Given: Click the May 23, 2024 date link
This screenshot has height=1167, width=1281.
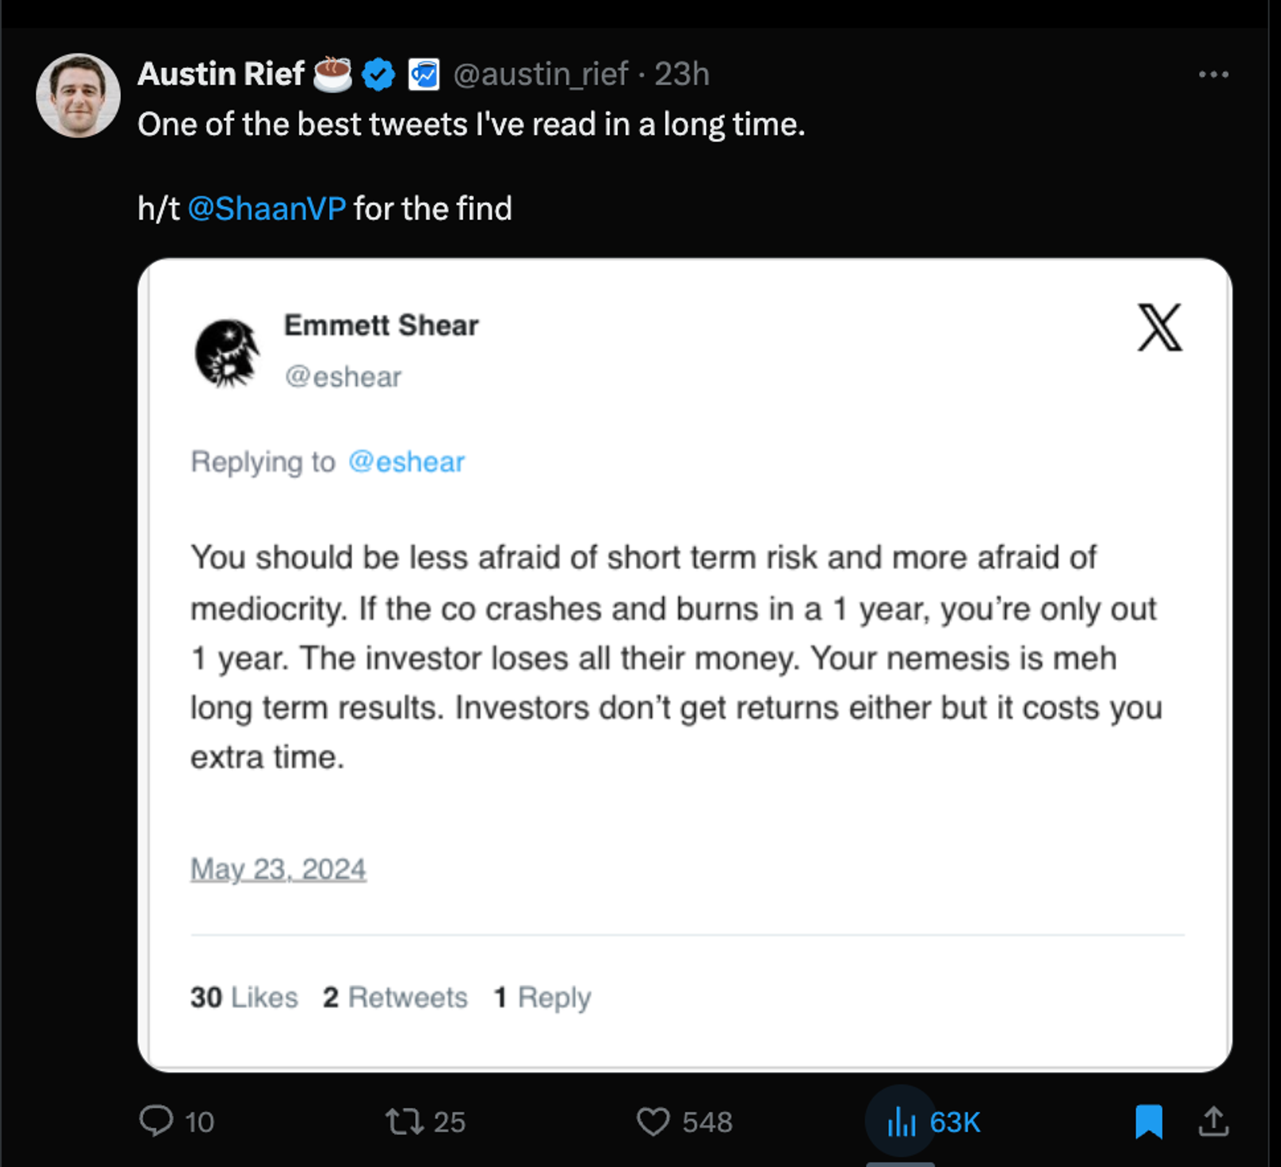Looking at the screenshot, I should [279, 869].
